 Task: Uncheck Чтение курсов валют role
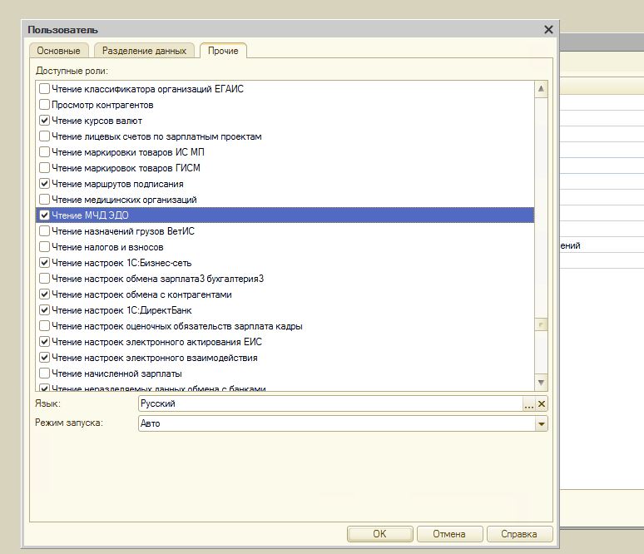tap(44, 121)
